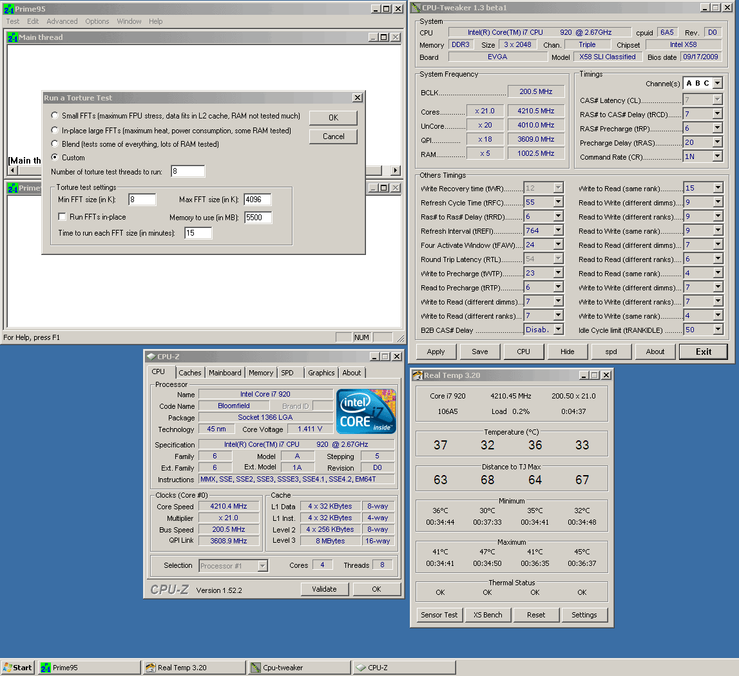Click the Main thread horizontal scrollbar left arrow
The image size is (739, 676).
pos(13,171)
